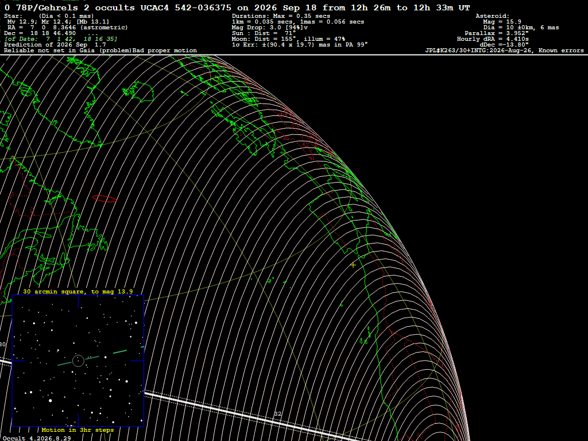588x441 pixels.
Task: Click the star finder chart thumbnail
Action: click(x=78, y=361)
